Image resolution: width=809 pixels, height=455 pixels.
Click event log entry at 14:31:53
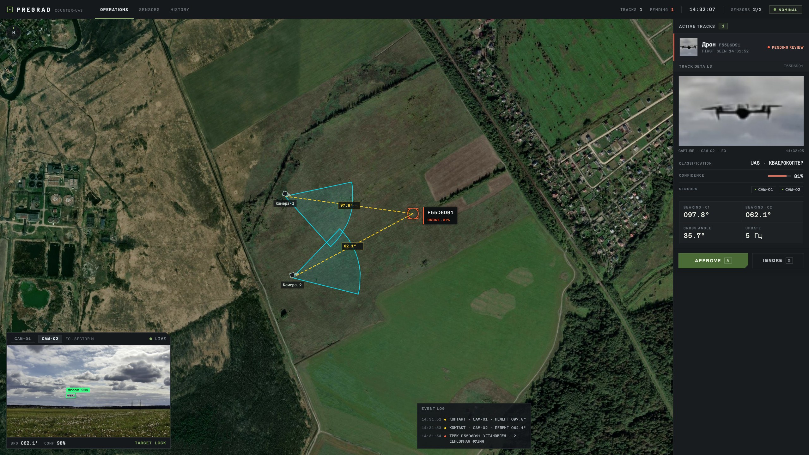pos(473,428)
